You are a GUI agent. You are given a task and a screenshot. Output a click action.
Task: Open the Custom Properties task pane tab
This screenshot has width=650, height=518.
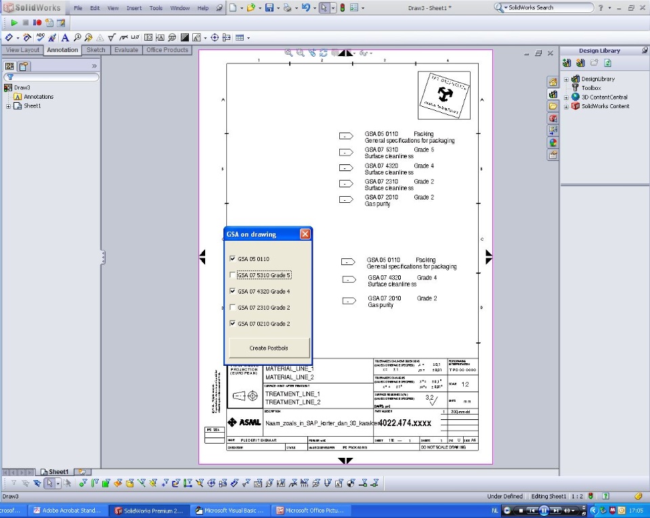(553, 156)
